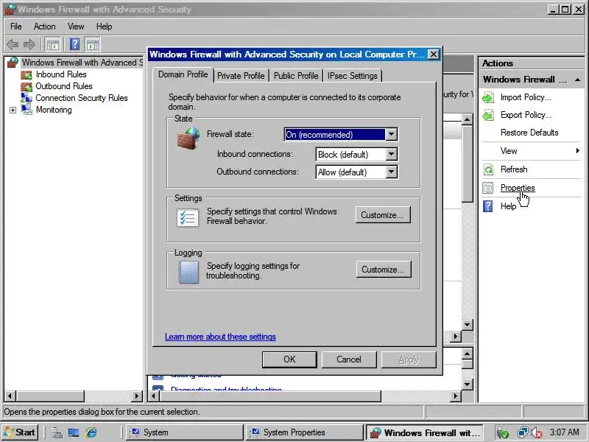Viewport: 589px width, 442px height.
Task: Switch to the Public Profile tab
Action: click(296, 76)
